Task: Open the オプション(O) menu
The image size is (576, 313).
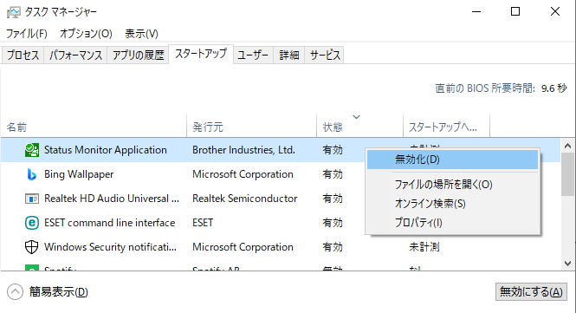Action: (86, 34)
